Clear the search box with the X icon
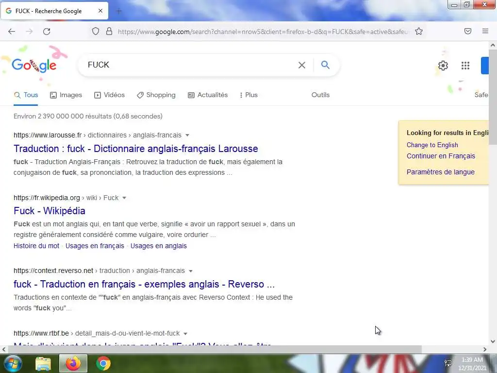The width and height of the screenshot is (497, 373). [x=302, y=65]
